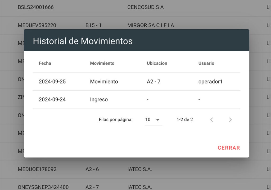
Task: Click the Ubicacion column header
Action: (x=157, y=63)
